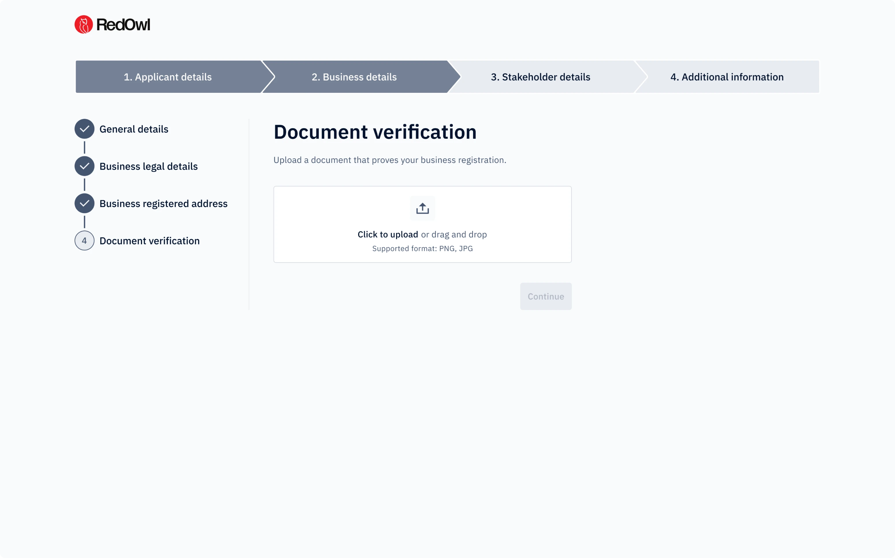Click the 'or drag and drop' text

point(454,234)
